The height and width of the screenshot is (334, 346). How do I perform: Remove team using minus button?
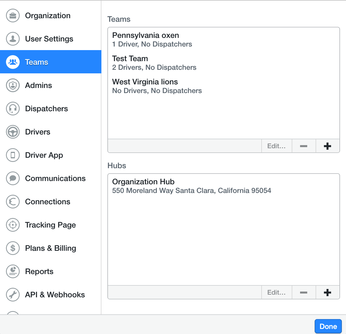click(x=304, y=146)
